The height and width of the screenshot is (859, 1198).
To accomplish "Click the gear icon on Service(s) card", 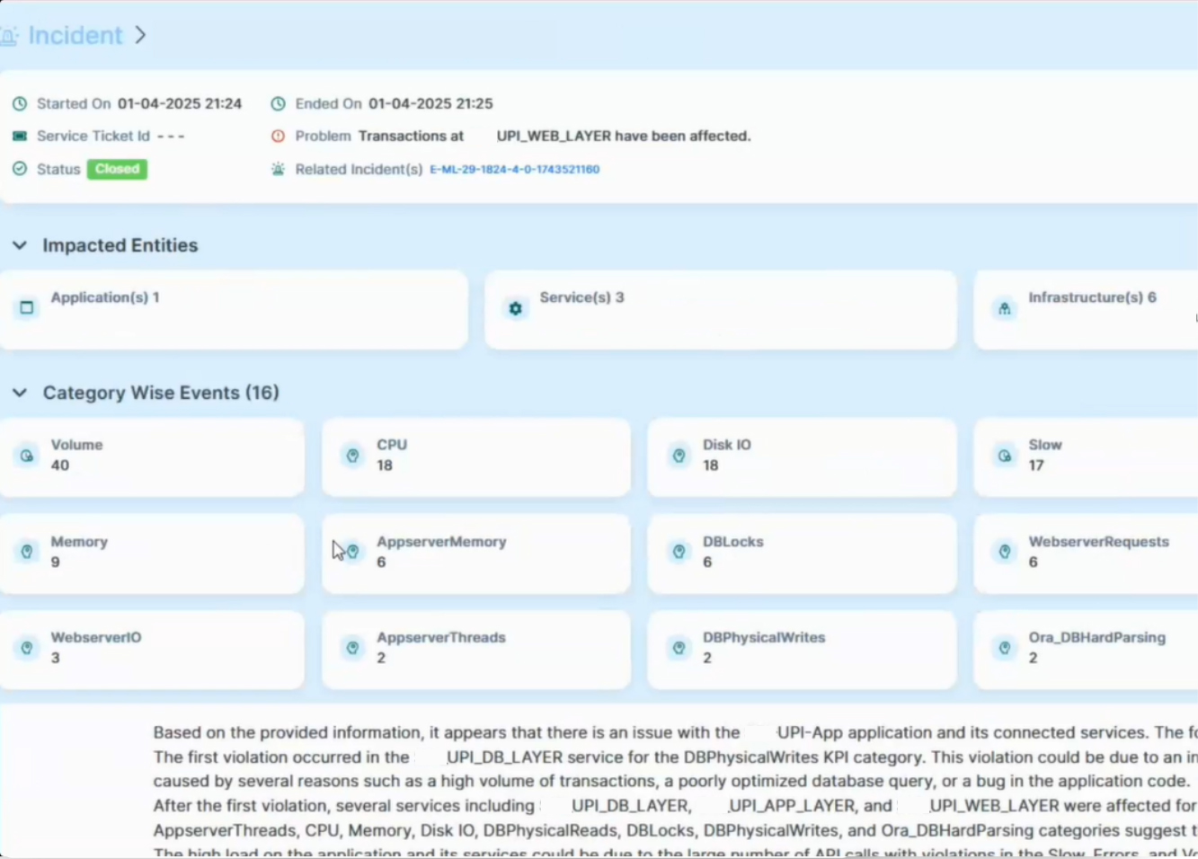I will coord(515,309).
